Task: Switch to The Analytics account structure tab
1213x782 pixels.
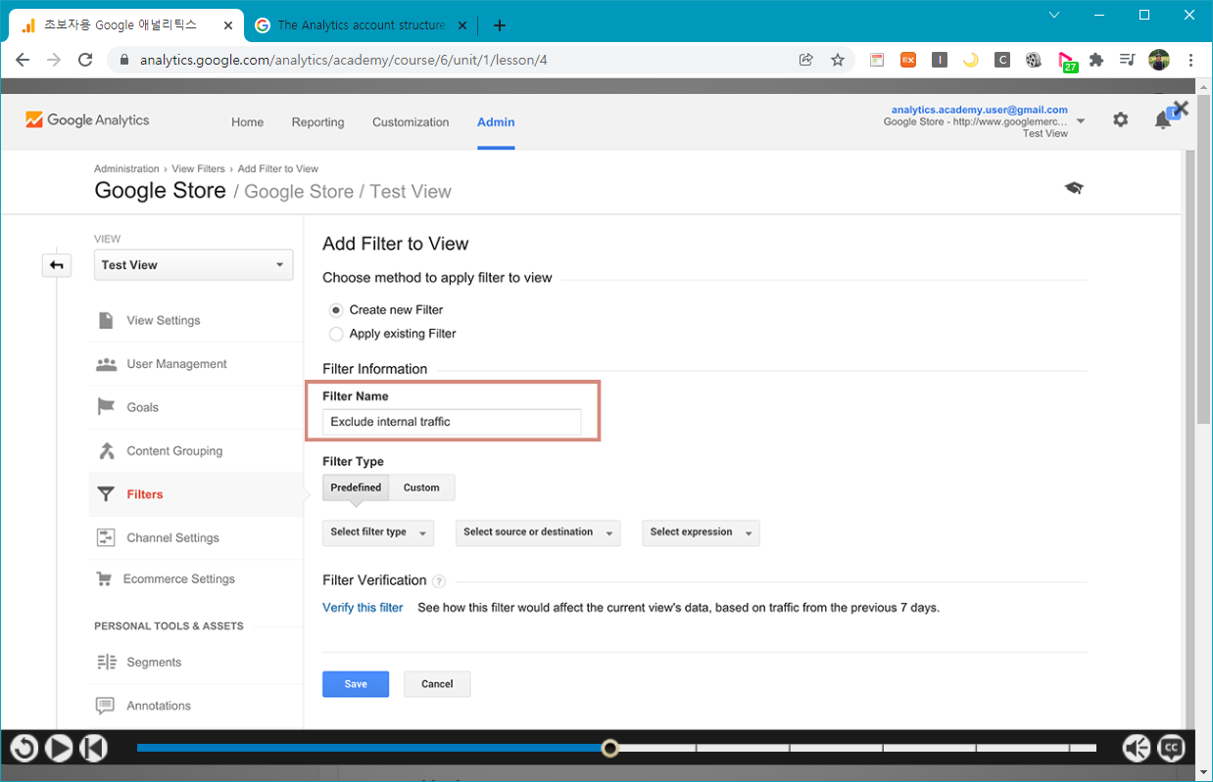Action: (363, 24)
